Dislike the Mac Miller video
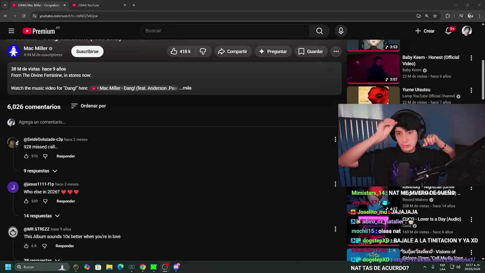Screen dimensions: 485x273 pos(203,52)
